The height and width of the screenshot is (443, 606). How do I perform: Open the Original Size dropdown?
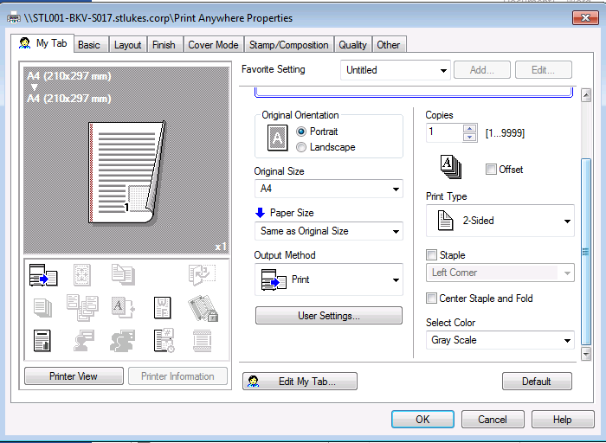(x=328, y=189)
